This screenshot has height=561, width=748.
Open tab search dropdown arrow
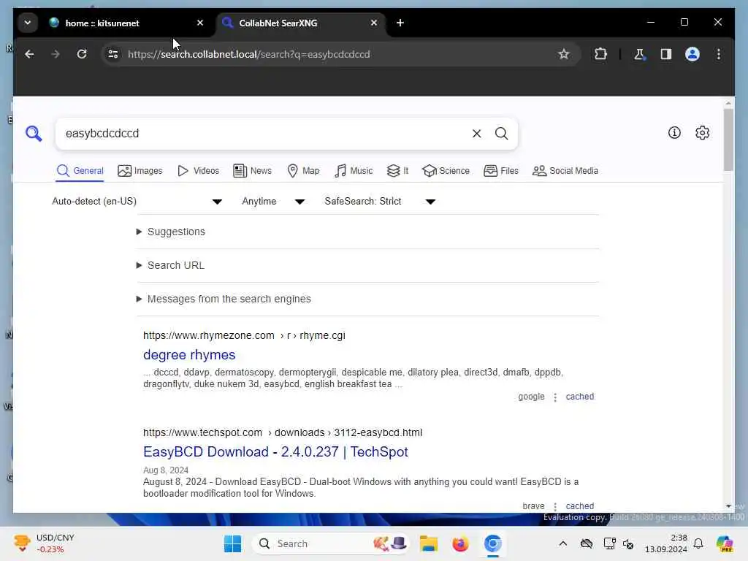[x=28, y=23]
